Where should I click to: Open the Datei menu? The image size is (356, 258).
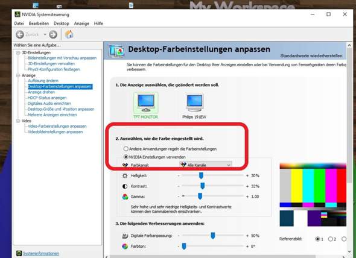19,24
